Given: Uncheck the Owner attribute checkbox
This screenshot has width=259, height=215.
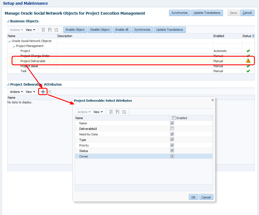Looking at the screenshot, I should [172, 156].
